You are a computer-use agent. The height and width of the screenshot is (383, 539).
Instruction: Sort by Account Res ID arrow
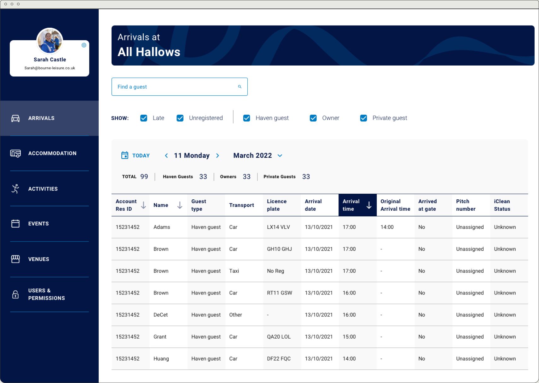[143, 205]
